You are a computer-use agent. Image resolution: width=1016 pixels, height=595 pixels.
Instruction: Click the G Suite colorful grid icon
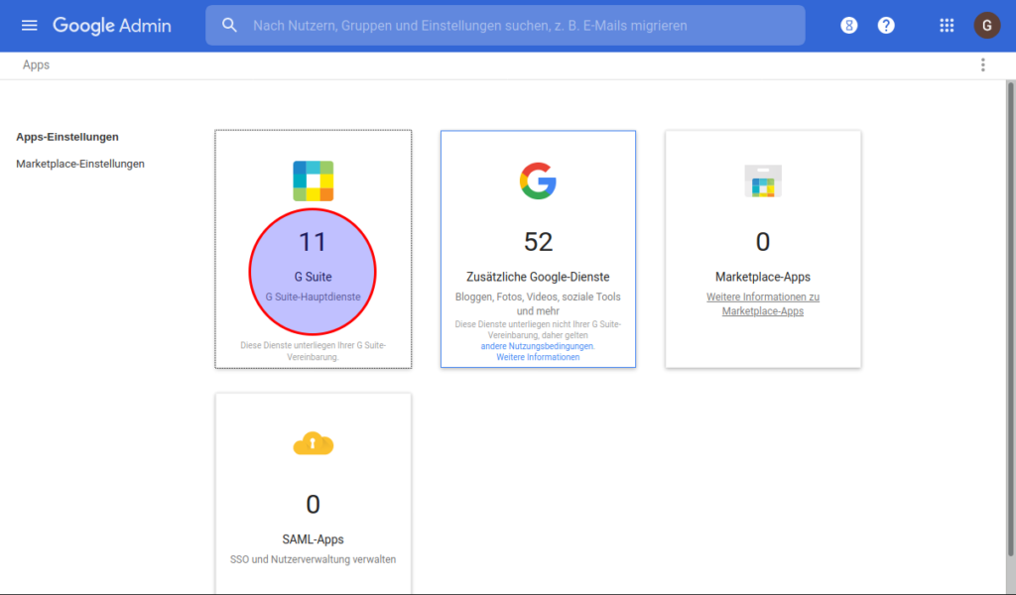point(313,180)
